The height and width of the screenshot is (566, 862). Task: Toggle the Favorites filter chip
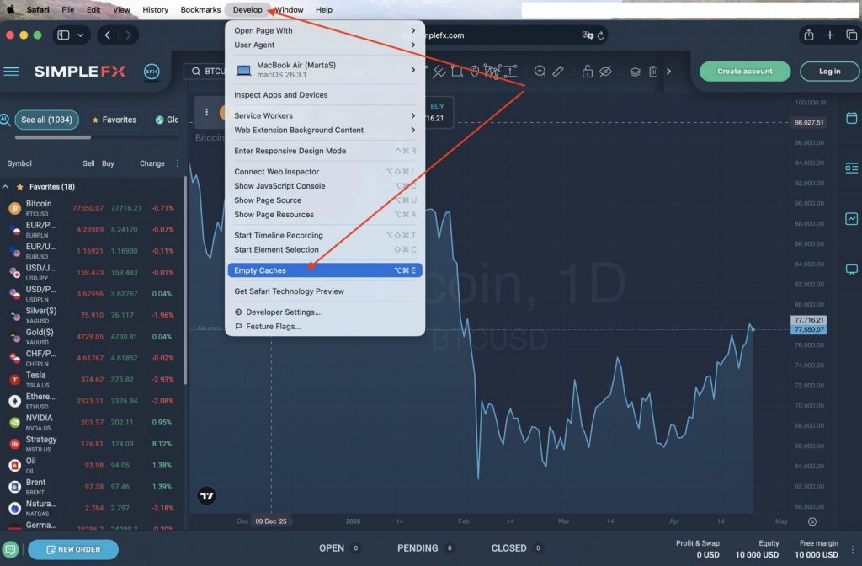114,120
